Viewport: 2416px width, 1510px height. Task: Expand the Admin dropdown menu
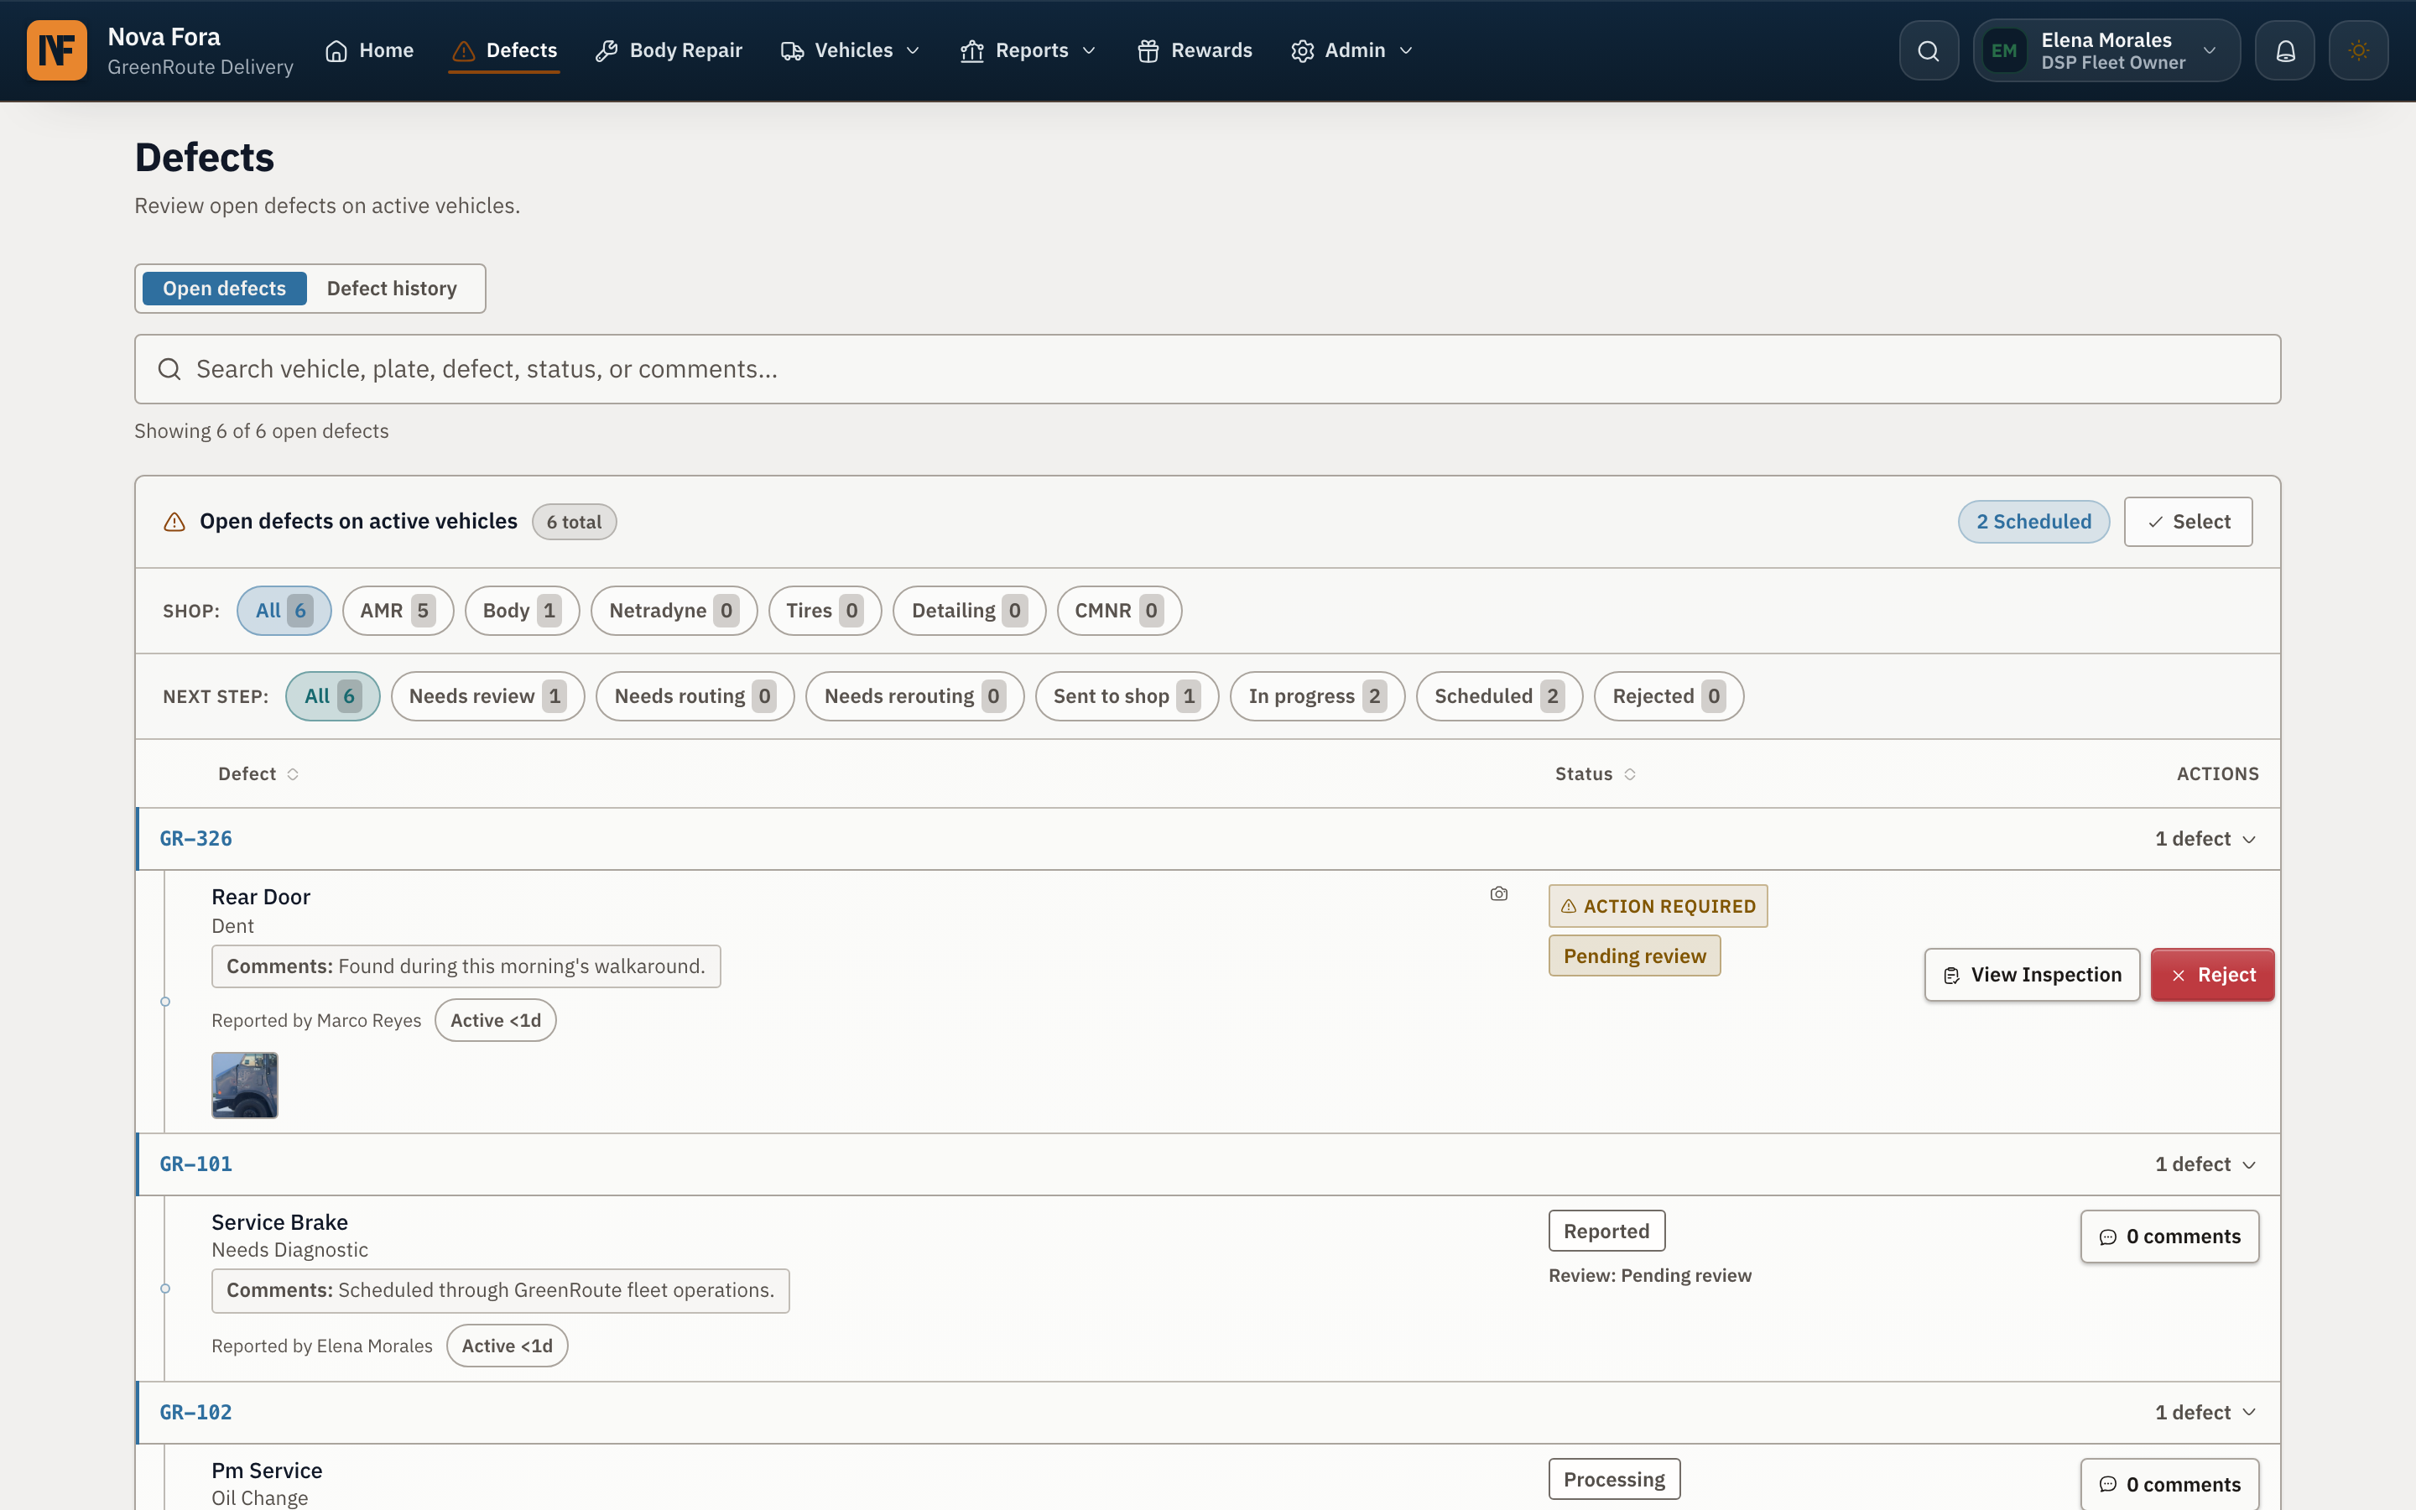(1353, 50)
